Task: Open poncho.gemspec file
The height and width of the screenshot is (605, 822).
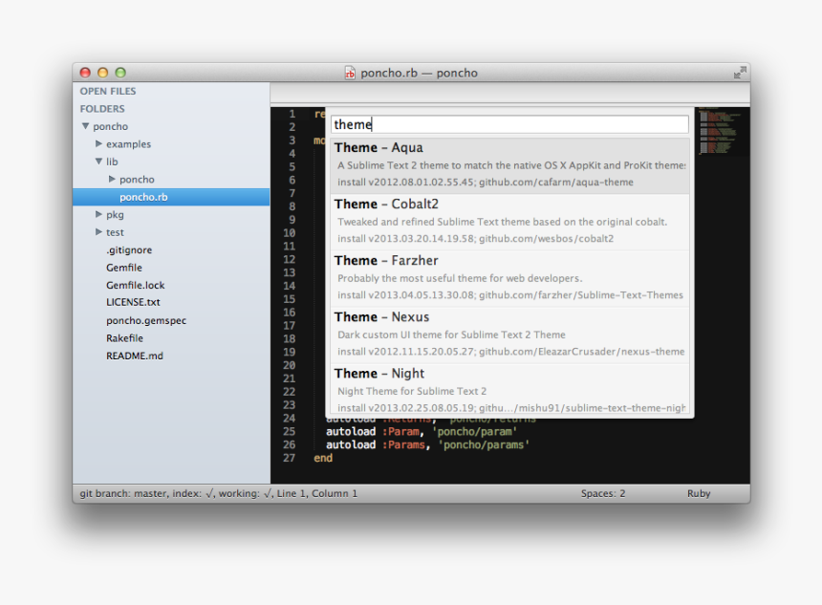Action: (x=146, y=320)
